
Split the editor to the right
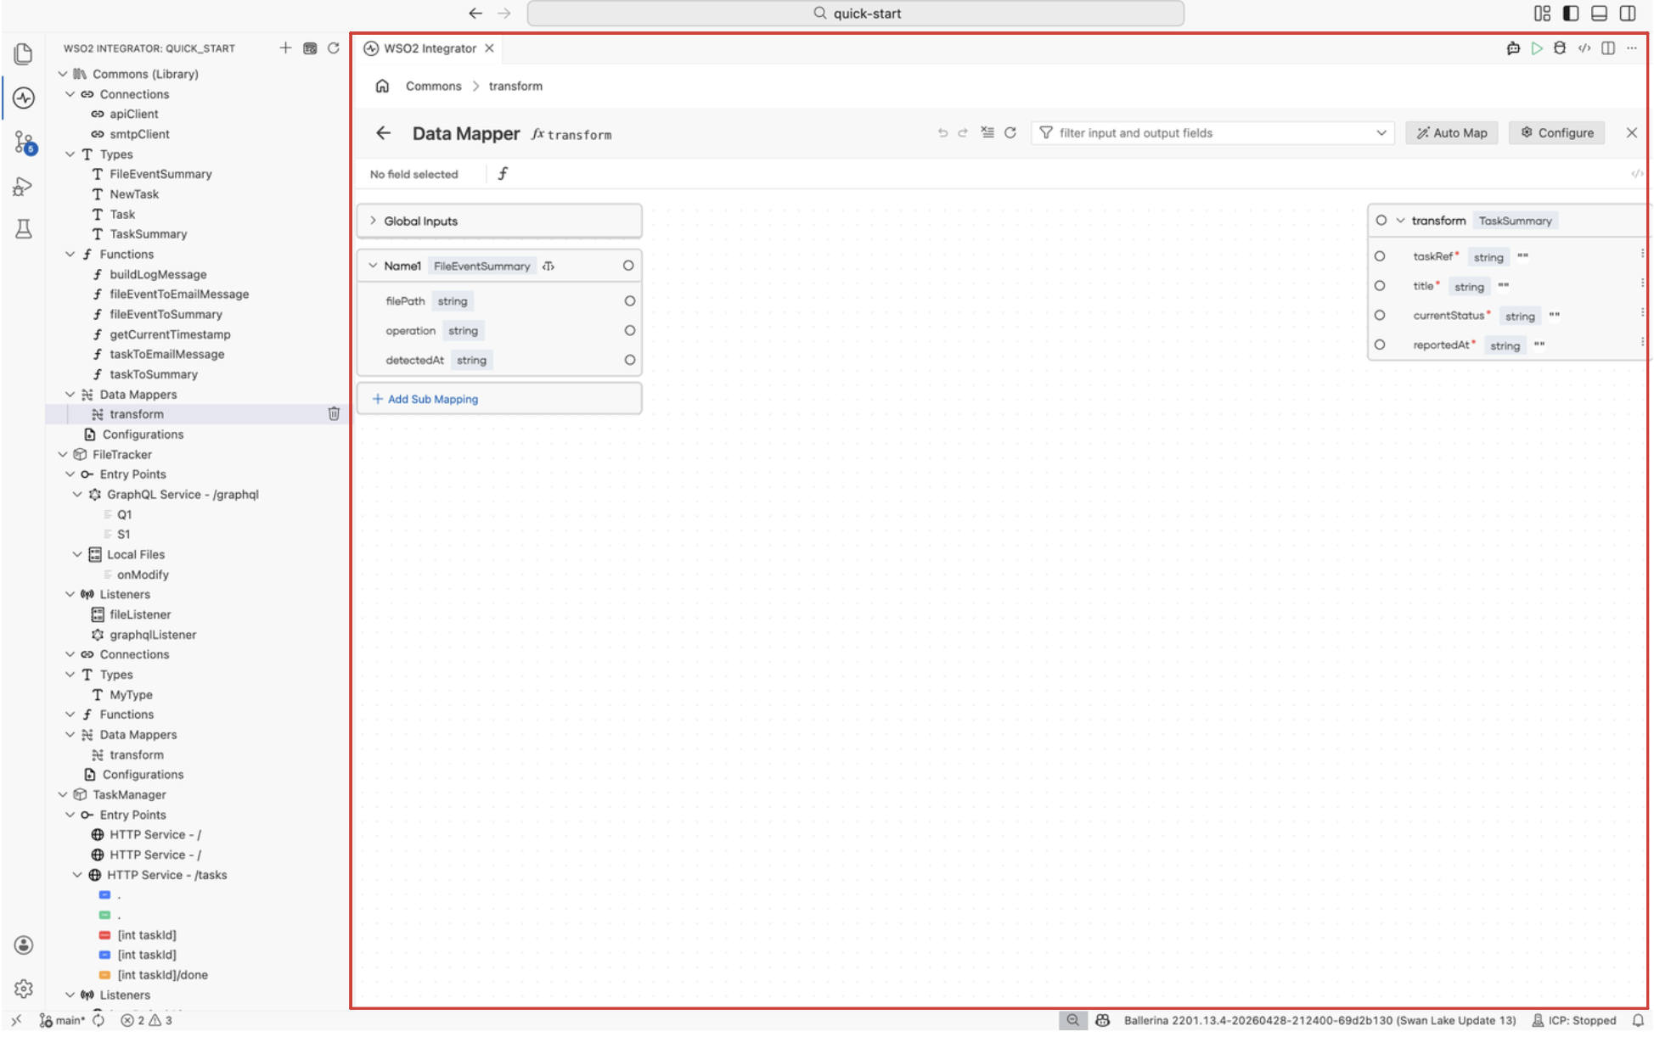click(1608, 48)
